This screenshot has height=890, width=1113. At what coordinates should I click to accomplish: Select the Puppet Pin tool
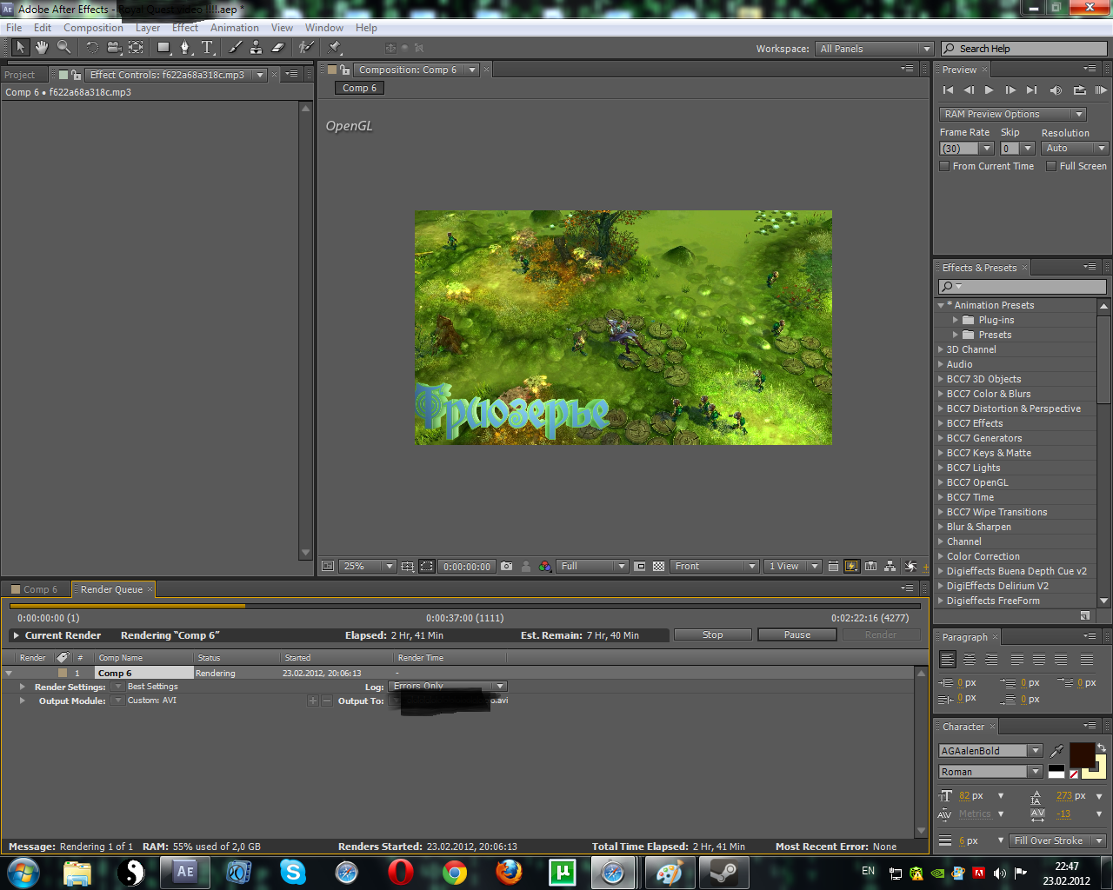[334, 47]
